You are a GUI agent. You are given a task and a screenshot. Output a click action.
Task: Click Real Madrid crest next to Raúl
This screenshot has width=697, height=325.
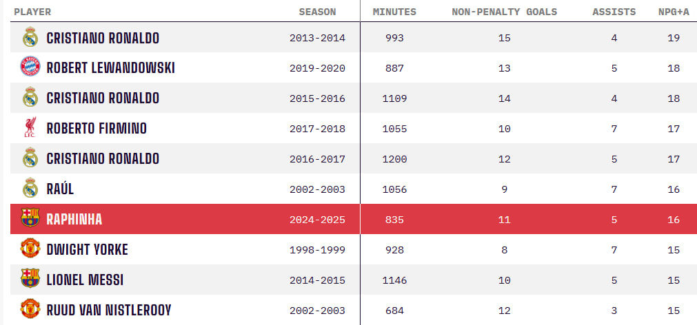point(30,188)
